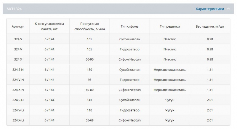Select the Тип решетки column header
Image resolution: width=237 pixels, height=129 pixels.
[169, 26]
